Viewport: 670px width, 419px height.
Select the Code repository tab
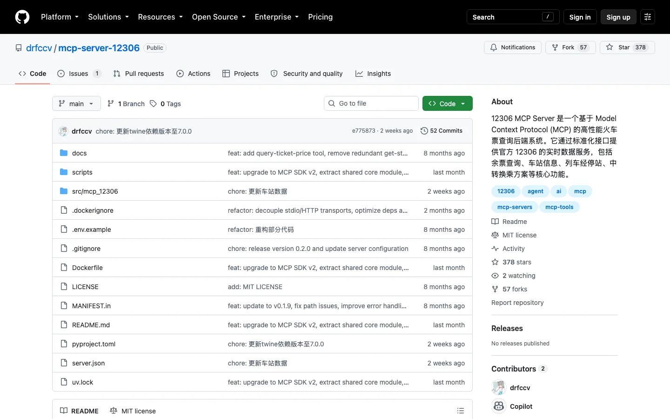click(x=33, y=74)
